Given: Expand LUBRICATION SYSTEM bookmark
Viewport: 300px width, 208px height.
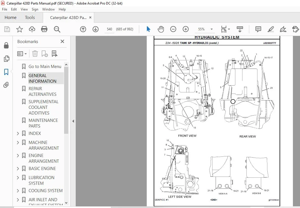Looking at the screenshot, I should coord(18,178).
